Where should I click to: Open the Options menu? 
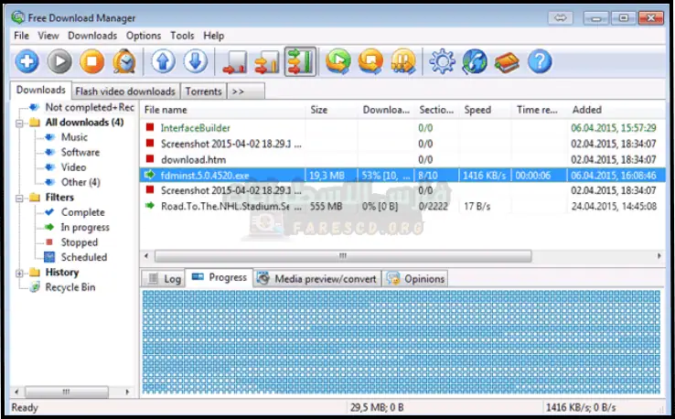[x=144, y=36]
